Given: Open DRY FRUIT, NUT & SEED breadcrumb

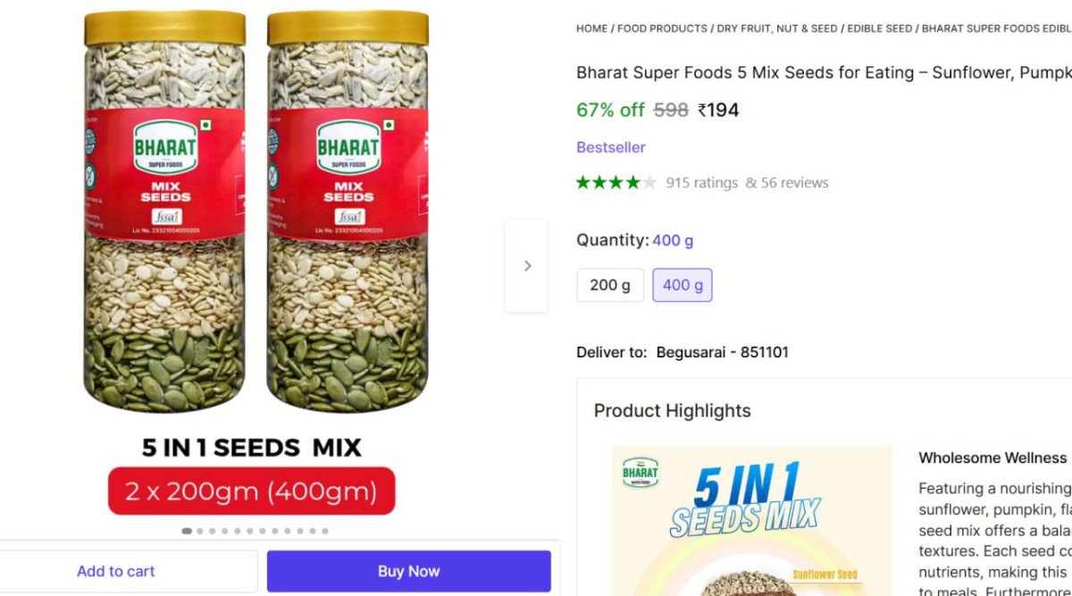Looking at the screenshot, I should pos(777,29).
